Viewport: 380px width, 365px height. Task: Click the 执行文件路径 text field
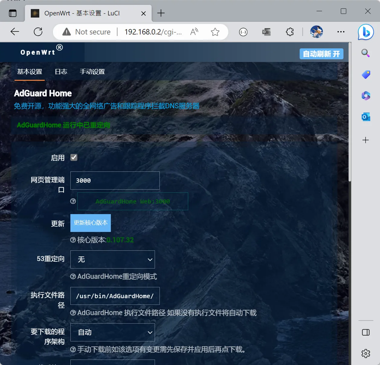115,296
